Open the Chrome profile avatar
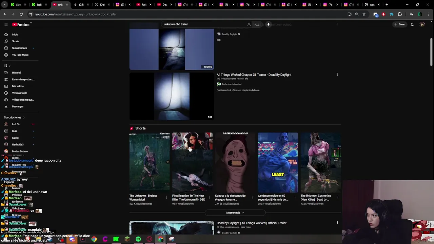This screenshot has width=434, height=244. 420,14
